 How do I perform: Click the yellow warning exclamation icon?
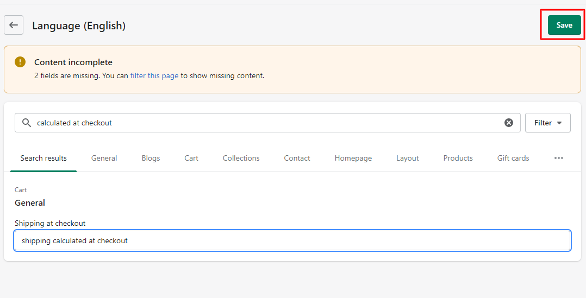click(x=20, y=62)
